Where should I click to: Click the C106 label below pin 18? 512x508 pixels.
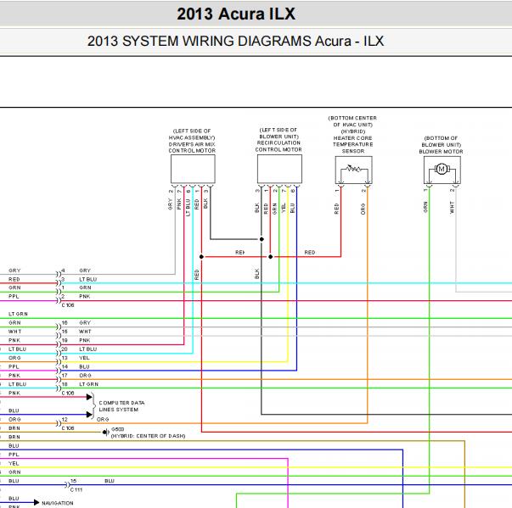pyautogui.click(x=68, y=394)
